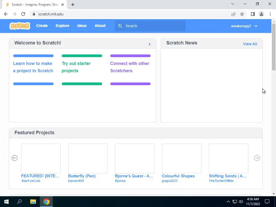
Task: Show hidden system tray icons
Action: (x=228, y=202)
